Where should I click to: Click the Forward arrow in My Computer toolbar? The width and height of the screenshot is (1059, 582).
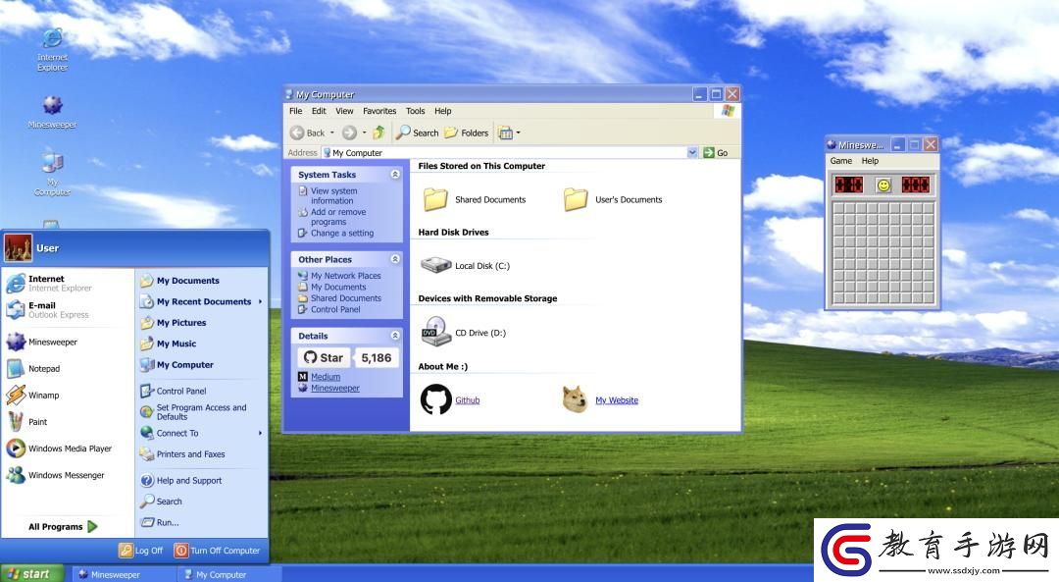(349, 132)
